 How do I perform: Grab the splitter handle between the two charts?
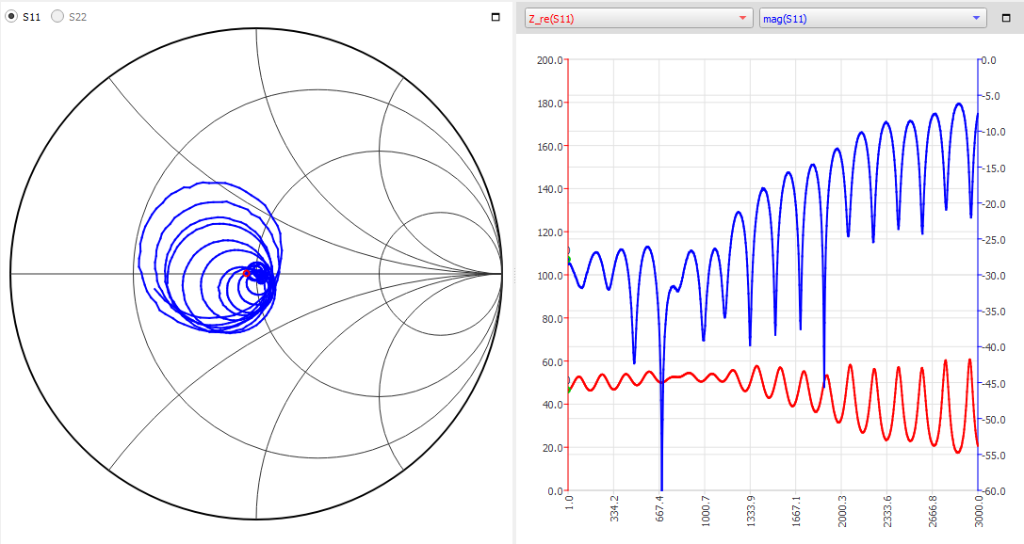(514, 275)
